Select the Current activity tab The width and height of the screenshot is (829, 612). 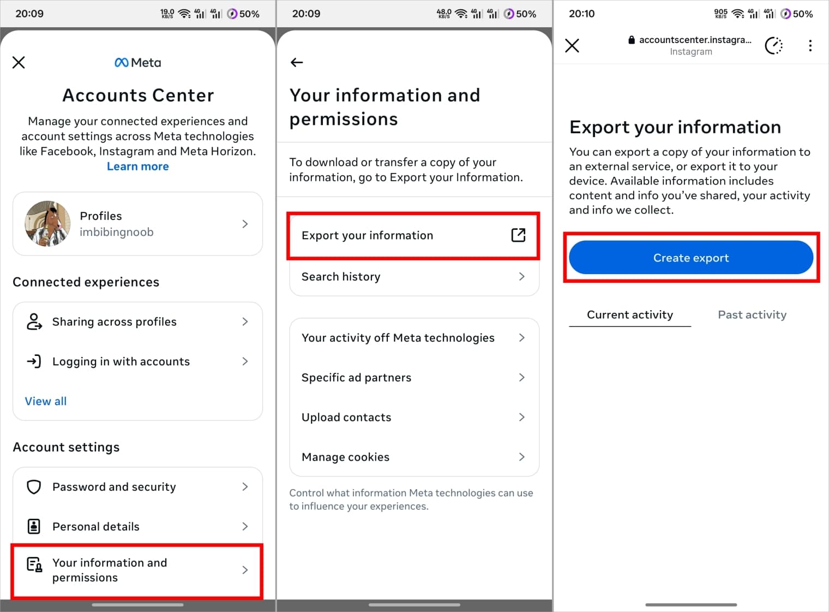coord(629,314)
